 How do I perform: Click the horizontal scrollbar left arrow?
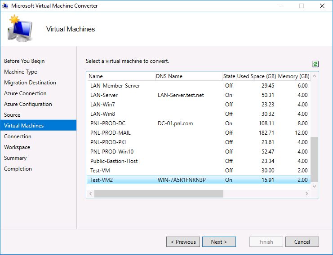click(x=91, y=193)
